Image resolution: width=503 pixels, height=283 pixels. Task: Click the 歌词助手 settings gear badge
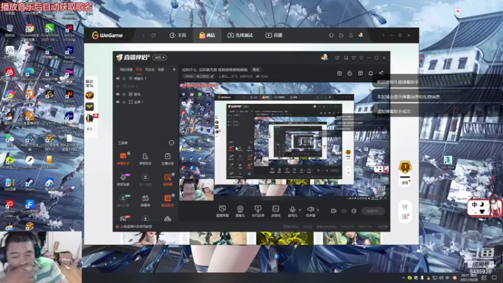[174, 195]
